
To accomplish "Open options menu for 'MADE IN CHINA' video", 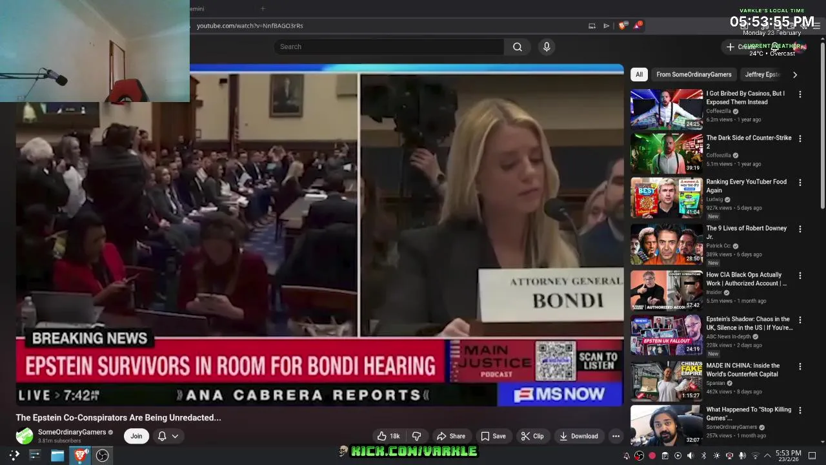I will [800, 366].
